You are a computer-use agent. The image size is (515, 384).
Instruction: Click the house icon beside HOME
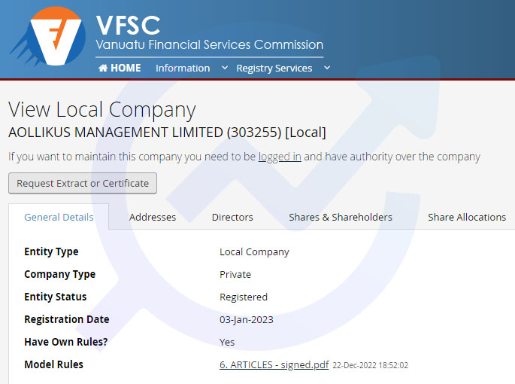coord(103,68)
